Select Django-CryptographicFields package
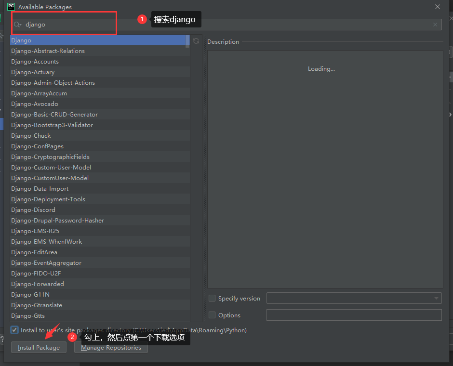 100,157
